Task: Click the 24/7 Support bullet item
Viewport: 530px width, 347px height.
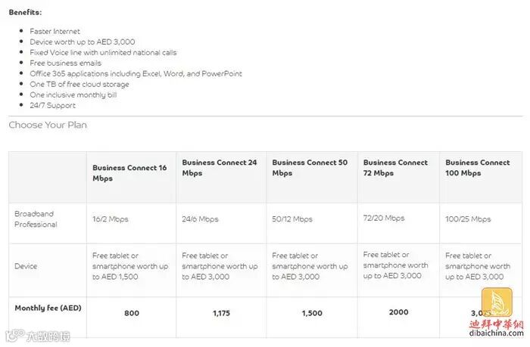Action: [52, 106]
